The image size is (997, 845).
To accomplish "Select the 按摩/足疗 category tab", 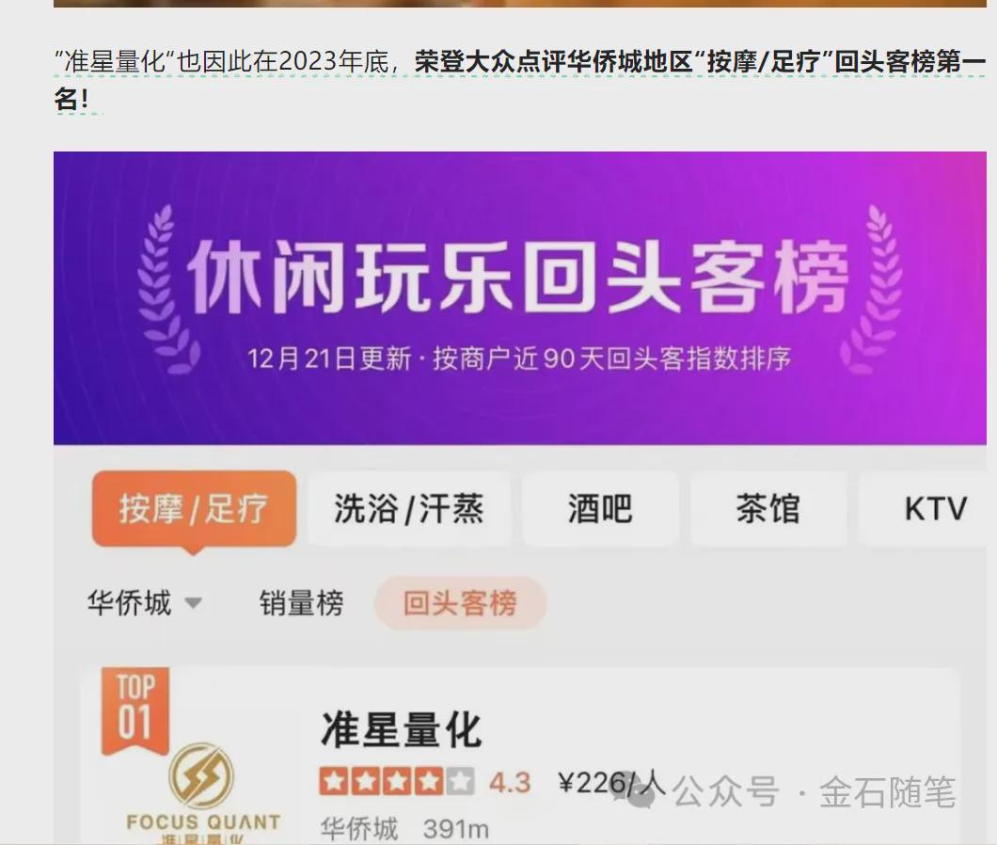I will tap(194, 509).
